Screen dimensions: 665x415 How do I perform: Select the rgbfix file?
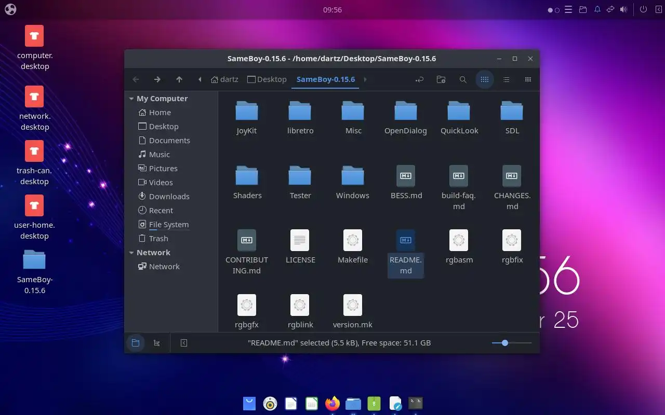point(512,247)
